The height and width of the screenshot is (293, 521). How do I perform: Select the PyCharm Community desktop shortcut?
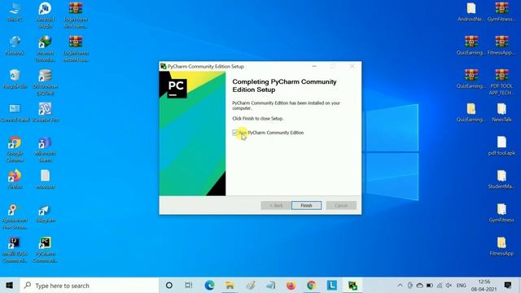click(x=46, y=250)
